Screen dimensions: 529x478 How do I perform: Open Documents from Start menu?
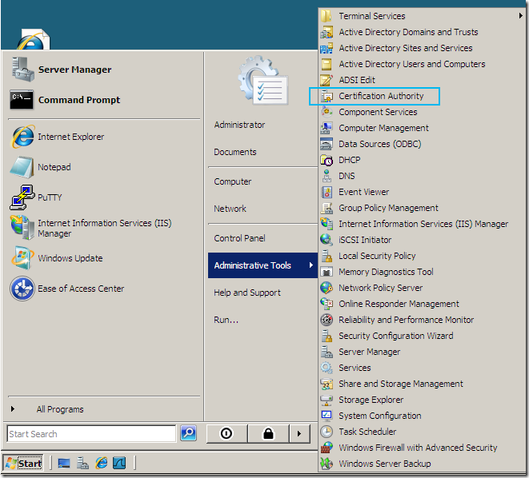click(x=235, y=152)
